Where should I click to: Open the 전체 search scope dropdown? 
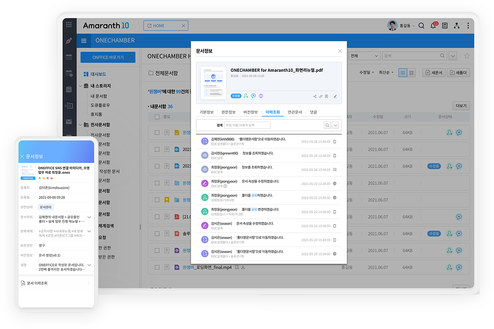point(365,56)
